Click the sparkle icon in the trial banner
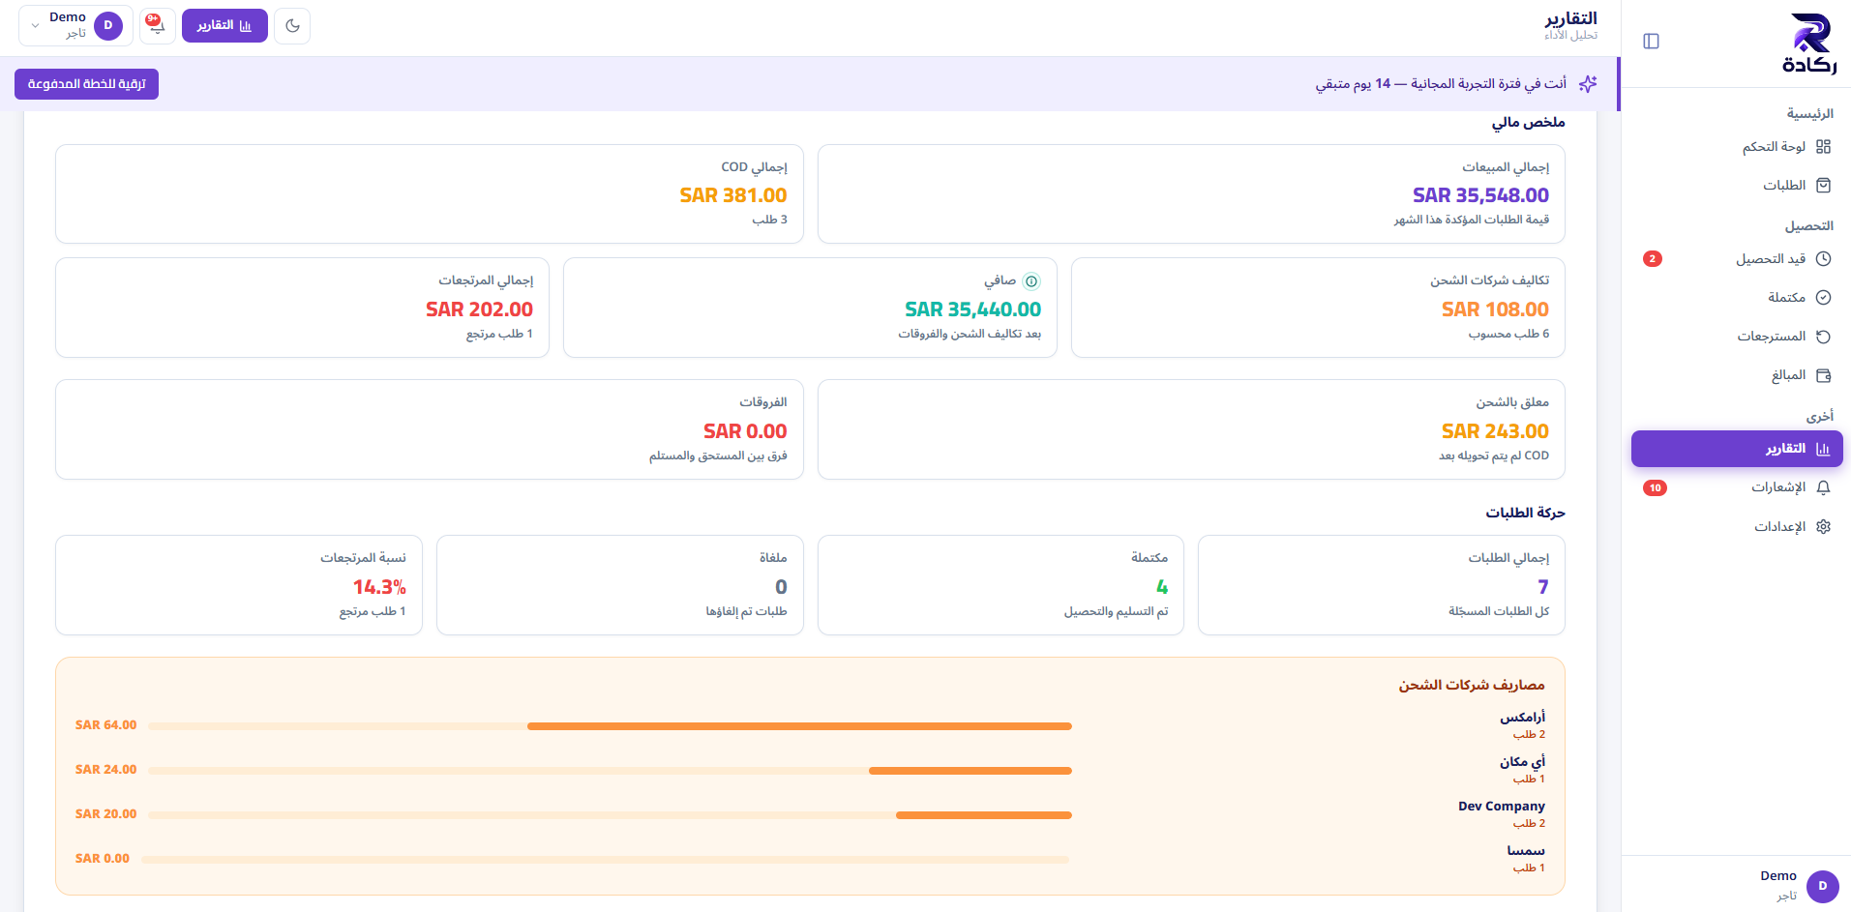The image size is (1851, 912). pos(1588,84)
